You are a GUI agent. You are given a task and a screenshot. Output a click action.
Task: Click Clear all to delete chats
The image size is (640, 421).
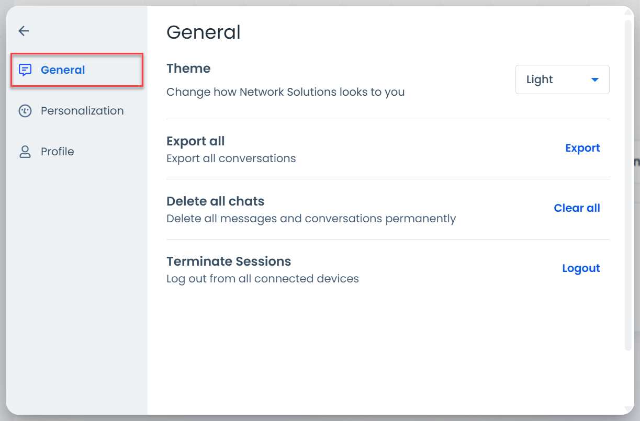577,208
